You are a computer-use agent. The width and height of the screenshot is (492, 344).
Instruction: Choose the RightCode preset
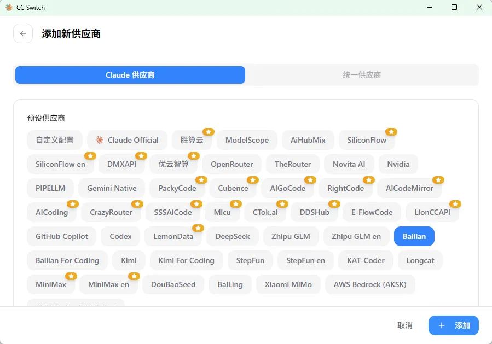coord(345,189)
